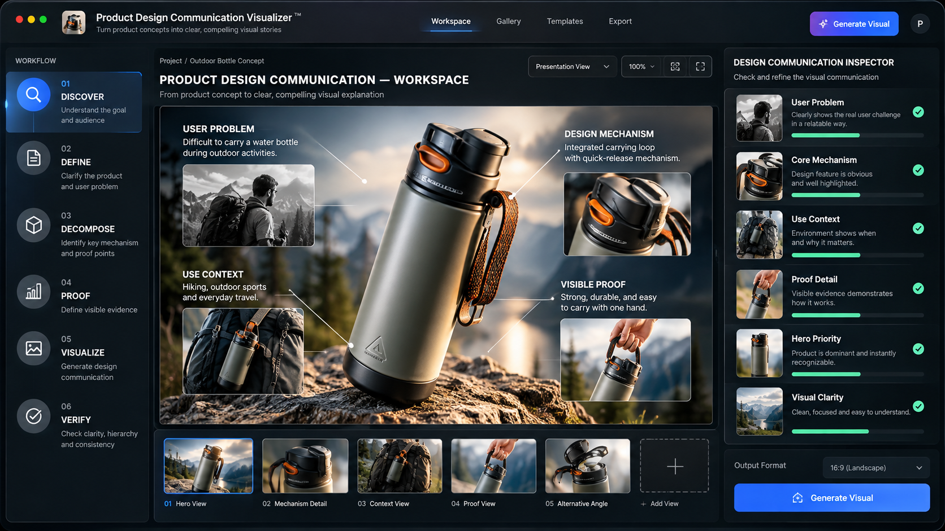Image resolution: width=945 pixels, height=531 pixels.
Task: Click the Add View link
Action: pyautogui.click(x=660, y=503)
